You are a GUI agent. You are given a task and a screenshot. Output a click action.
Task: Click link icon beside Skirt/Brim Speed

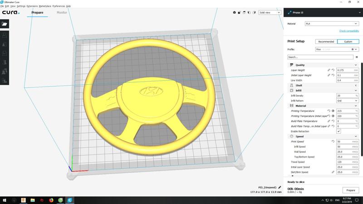[x=333, y=172]
